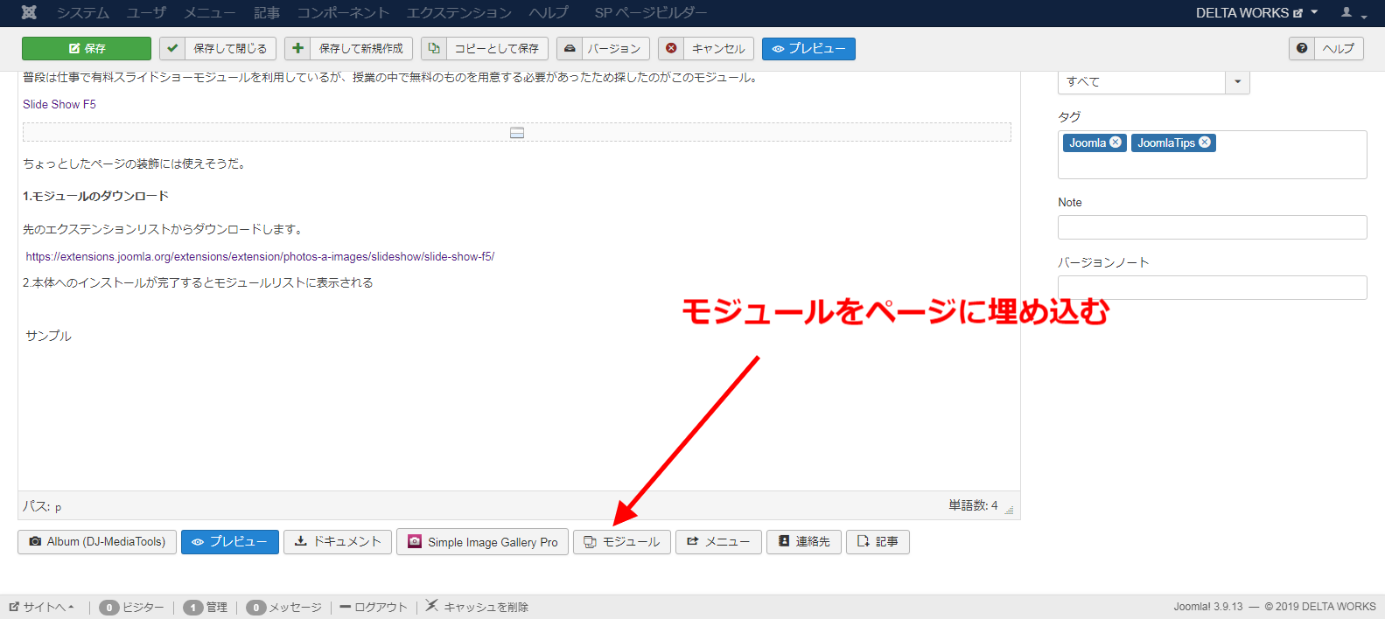Click サイトへ link in status bar

click(42, 607)
